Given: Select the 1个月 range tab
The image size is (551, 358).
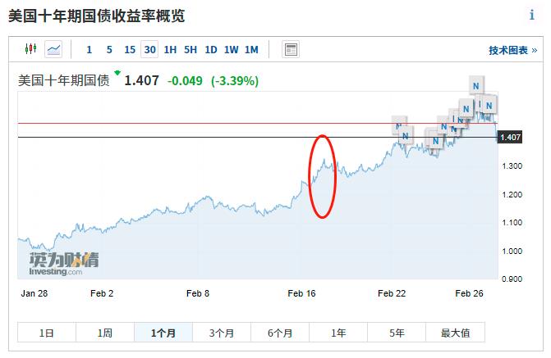Looking at the screenshot, I should (x=163, y=333).
